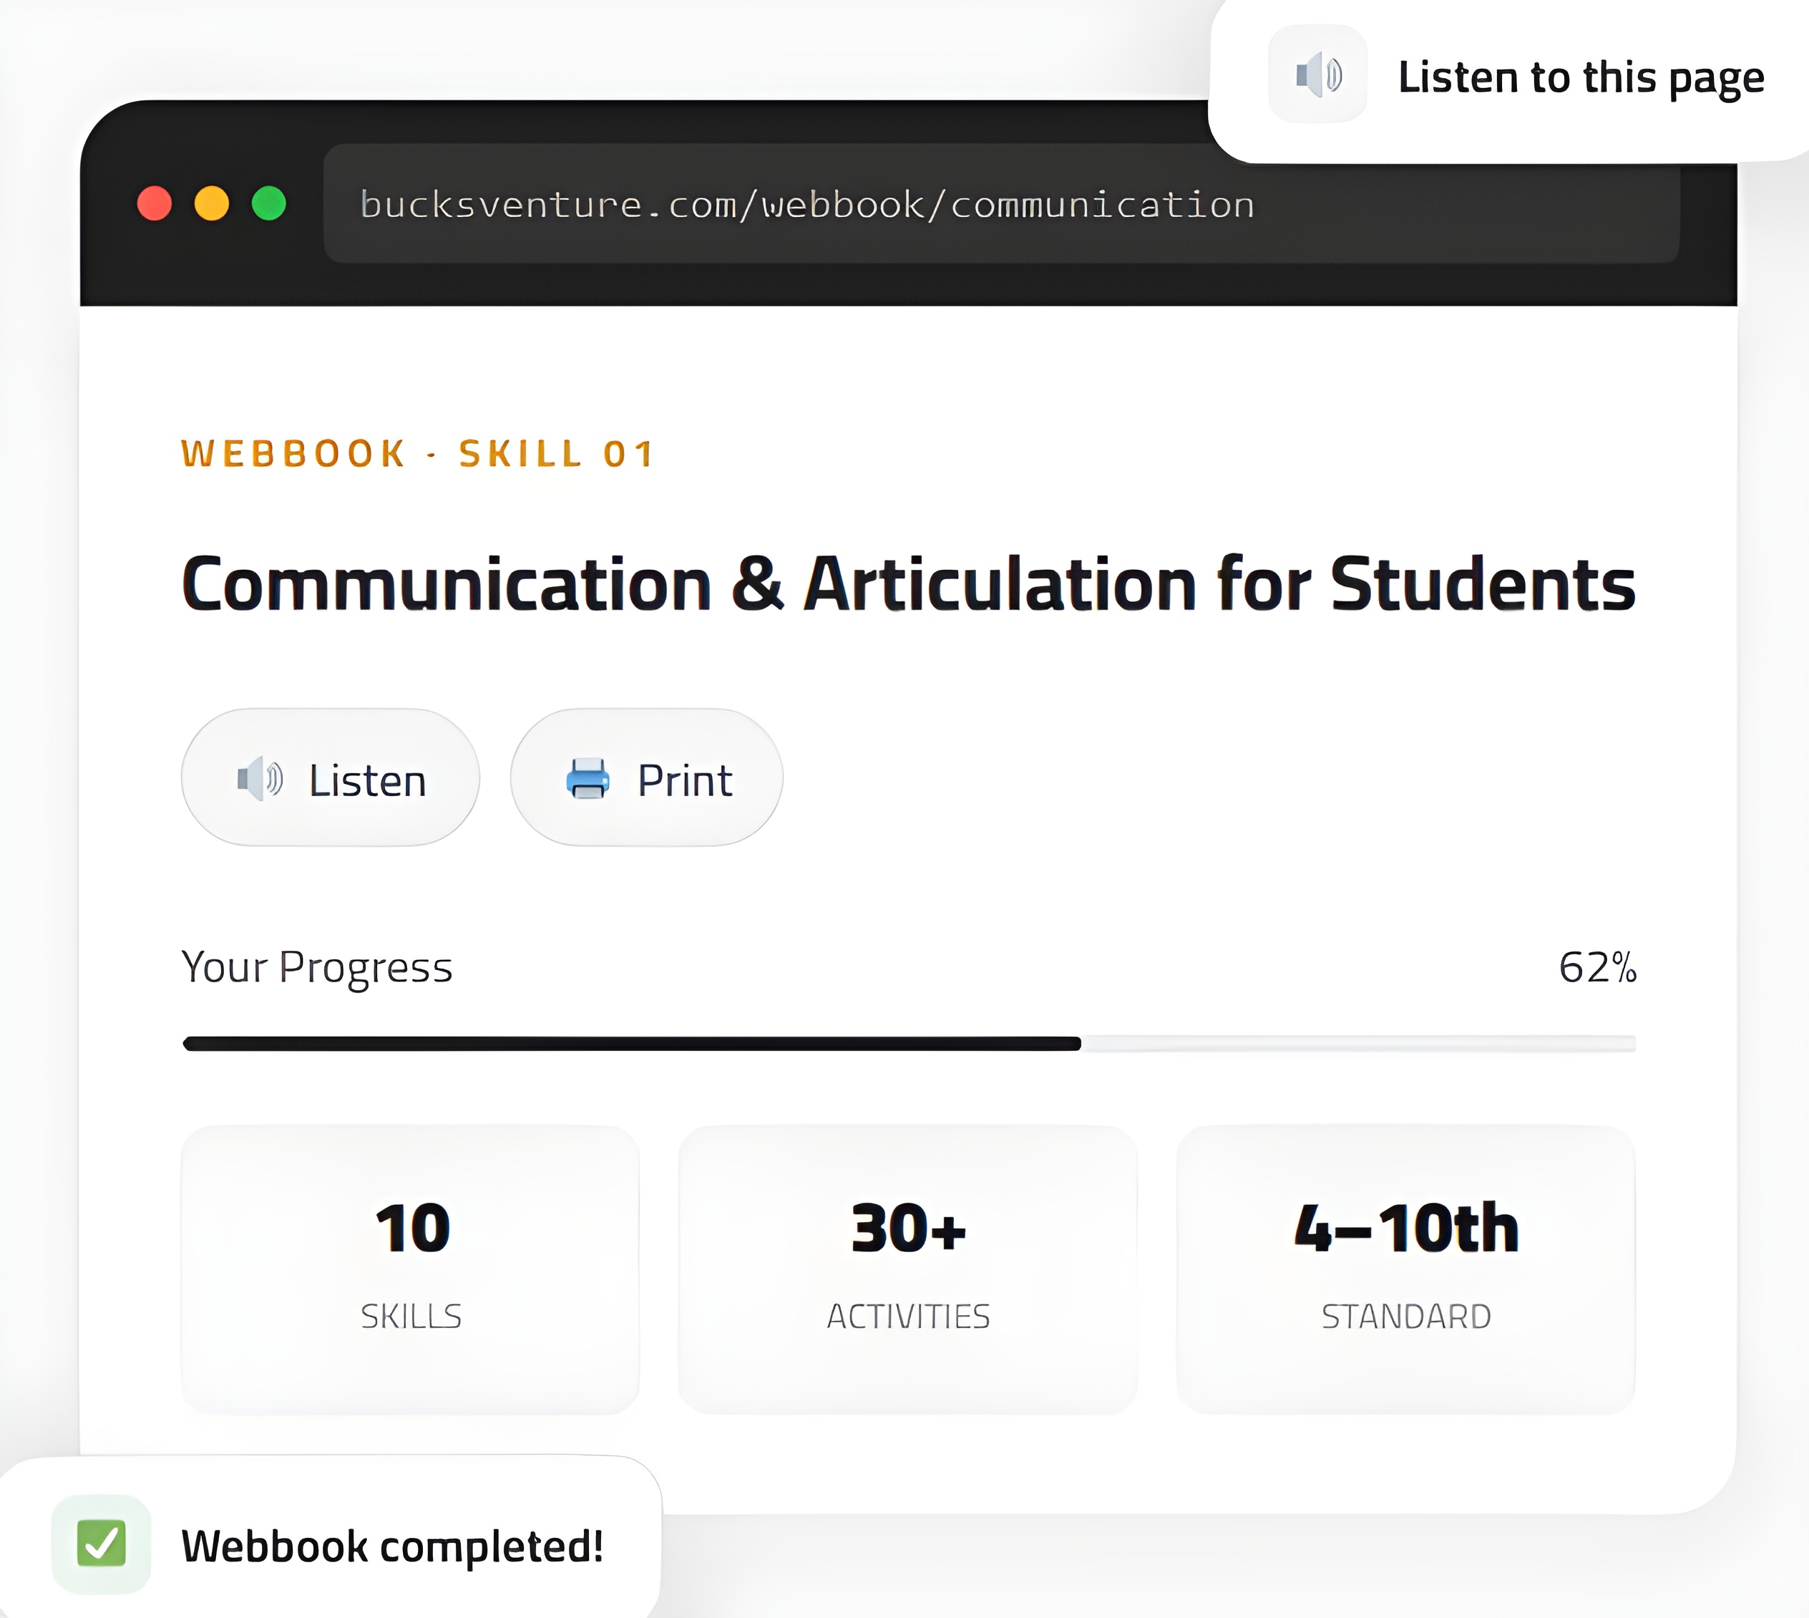Viewport: 1809px width, 1618px height.
Task: Open the 10 Skills stat card
Action: point(411,1269)
